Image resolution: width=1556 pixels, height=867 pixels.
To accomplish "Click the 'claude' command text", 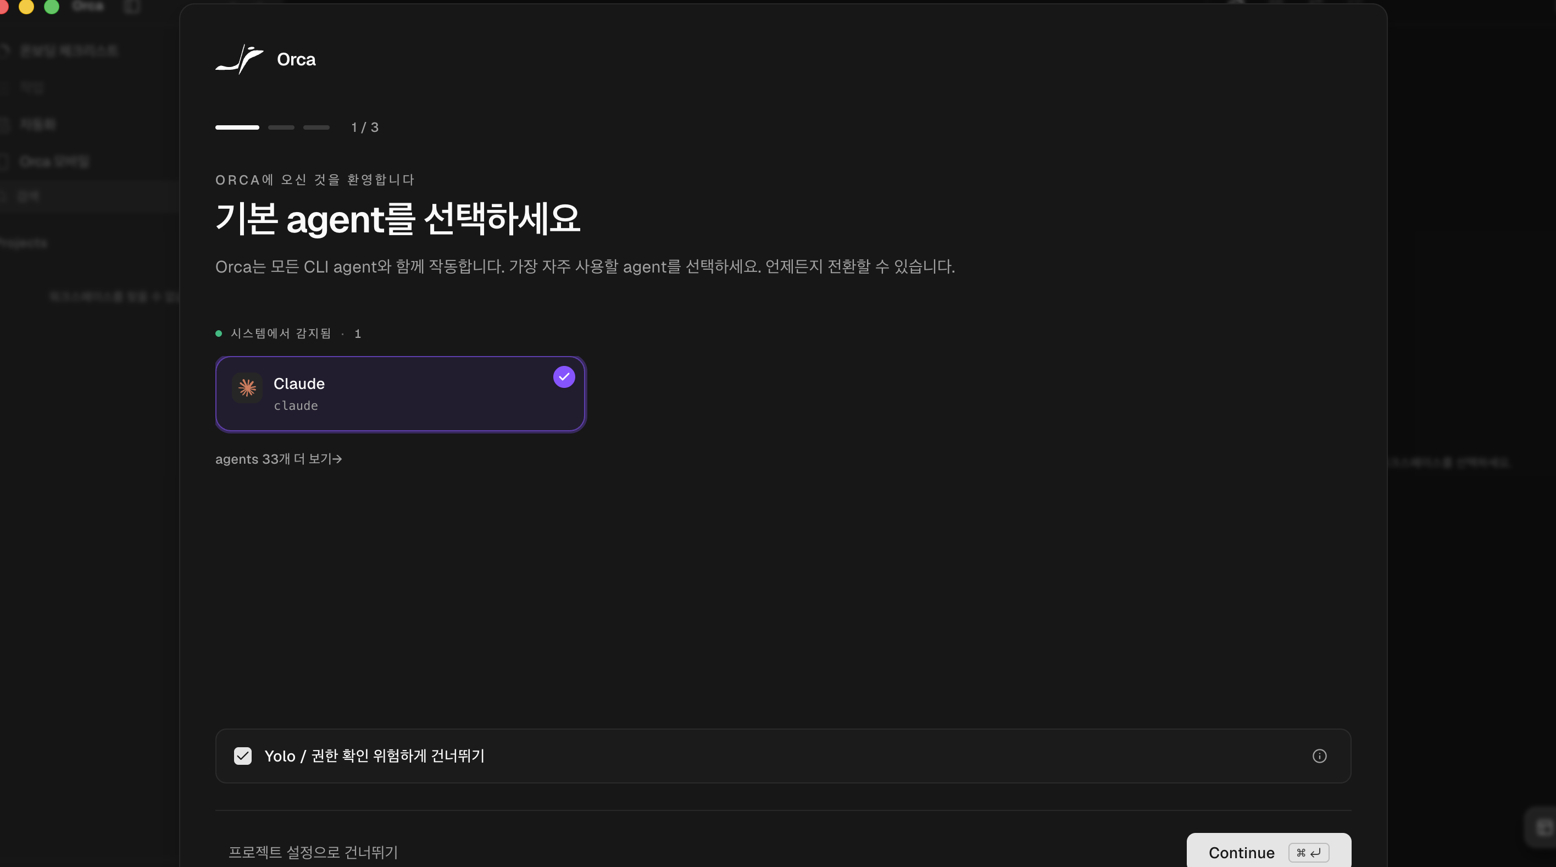I will coord(296,406).
